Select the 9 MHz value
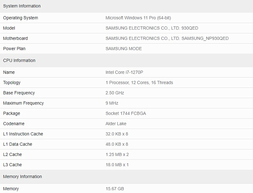This screenshot has width=253, height=193. (x=112, y=103)
